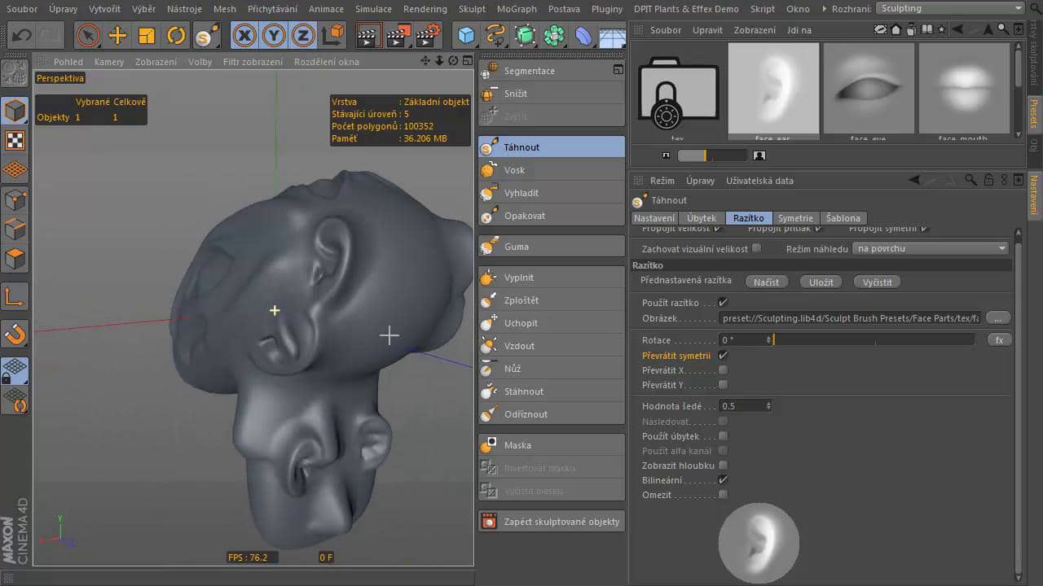This screenshot has width=1043, height=586.
Task: Click the Vyčistit button
Action: [x=878, y=282]
